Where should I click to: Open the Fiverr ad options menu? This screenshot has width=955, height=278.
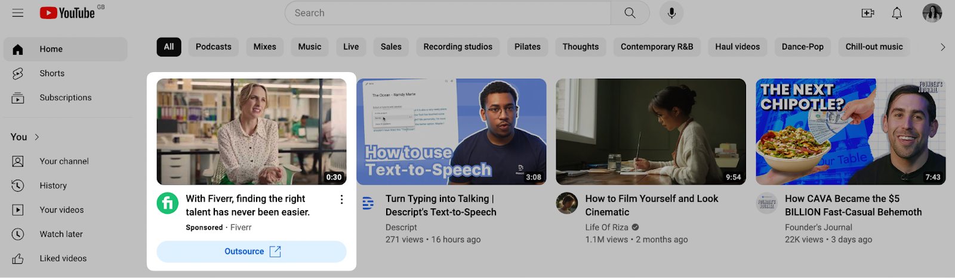(x=341, y=199)
